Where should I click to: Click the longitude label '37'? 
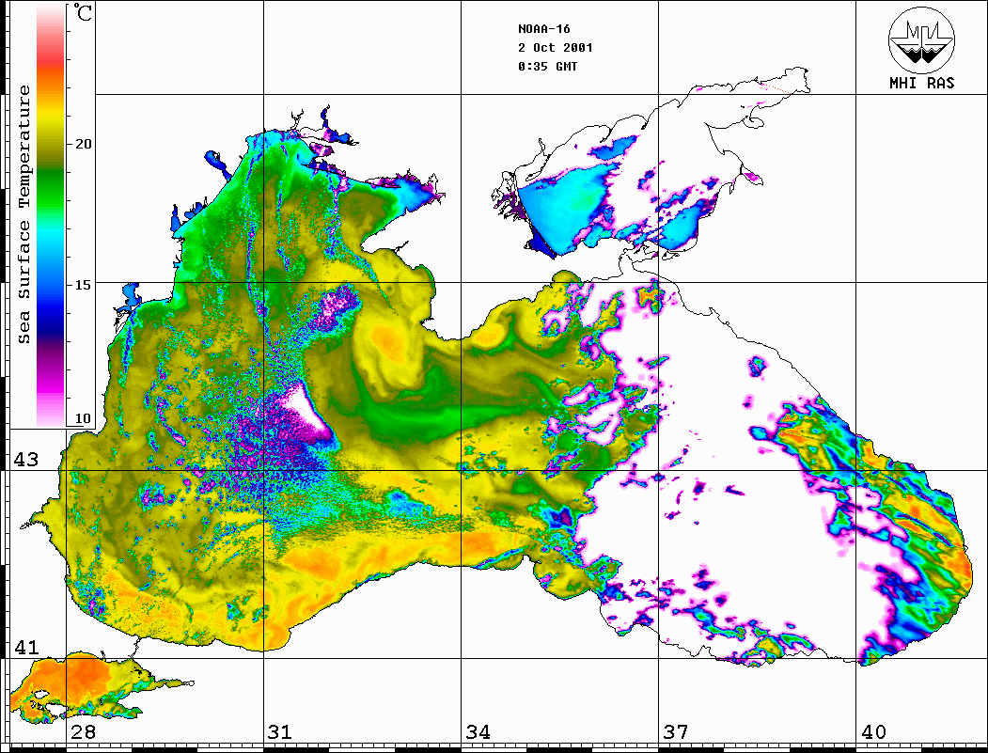click(x=676, y=731)
